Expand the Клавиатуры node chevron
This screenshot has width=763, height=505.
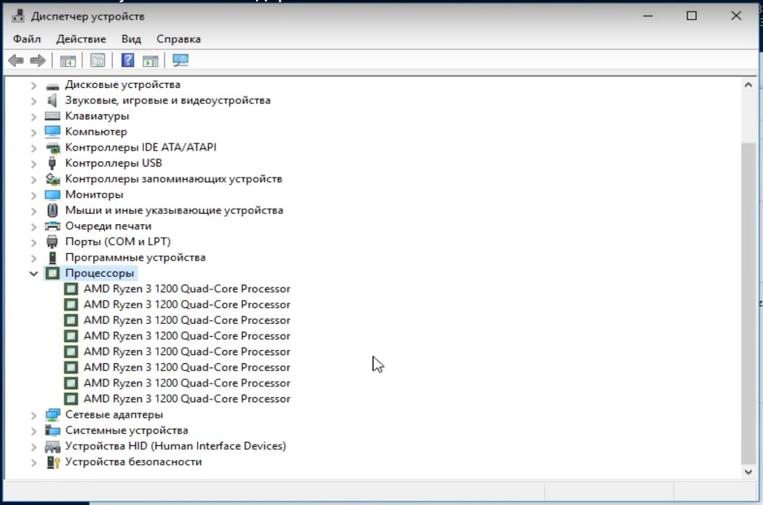tap(33, 117)
